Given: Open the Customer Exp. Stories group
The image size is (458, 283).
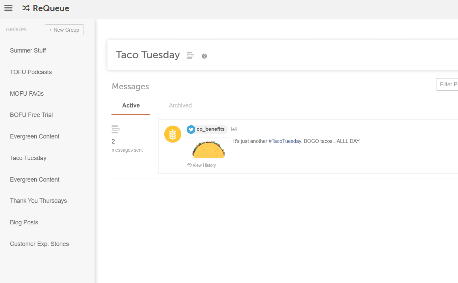Looking at the screenshot, I should (x=39, y=244).
